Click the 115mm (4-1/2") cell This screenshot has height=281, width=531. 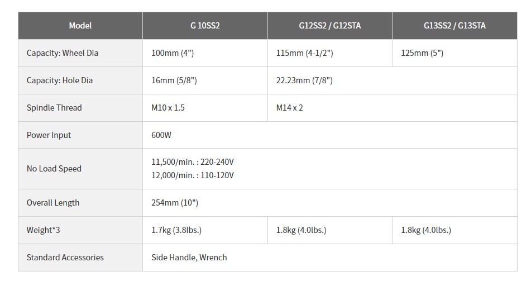click(330, 53)
